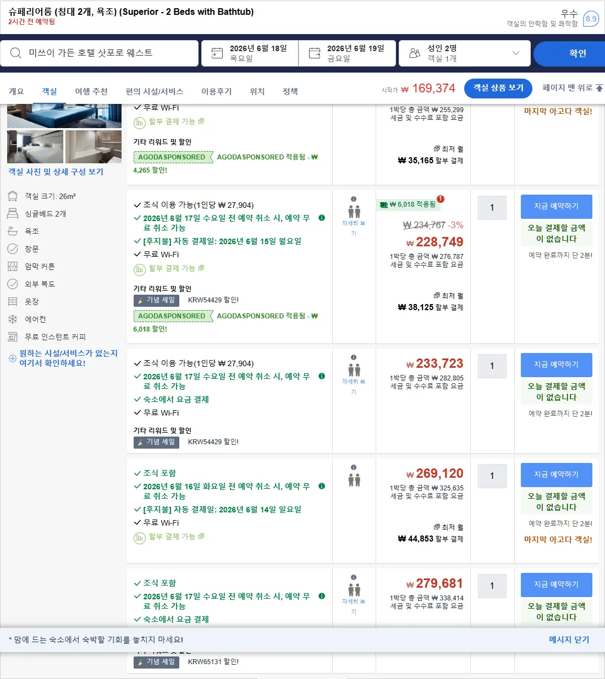
Task: Click the info icon in the ₩228,749 offer's June 17 cancellation row
Action: click(x=322, y=218)
